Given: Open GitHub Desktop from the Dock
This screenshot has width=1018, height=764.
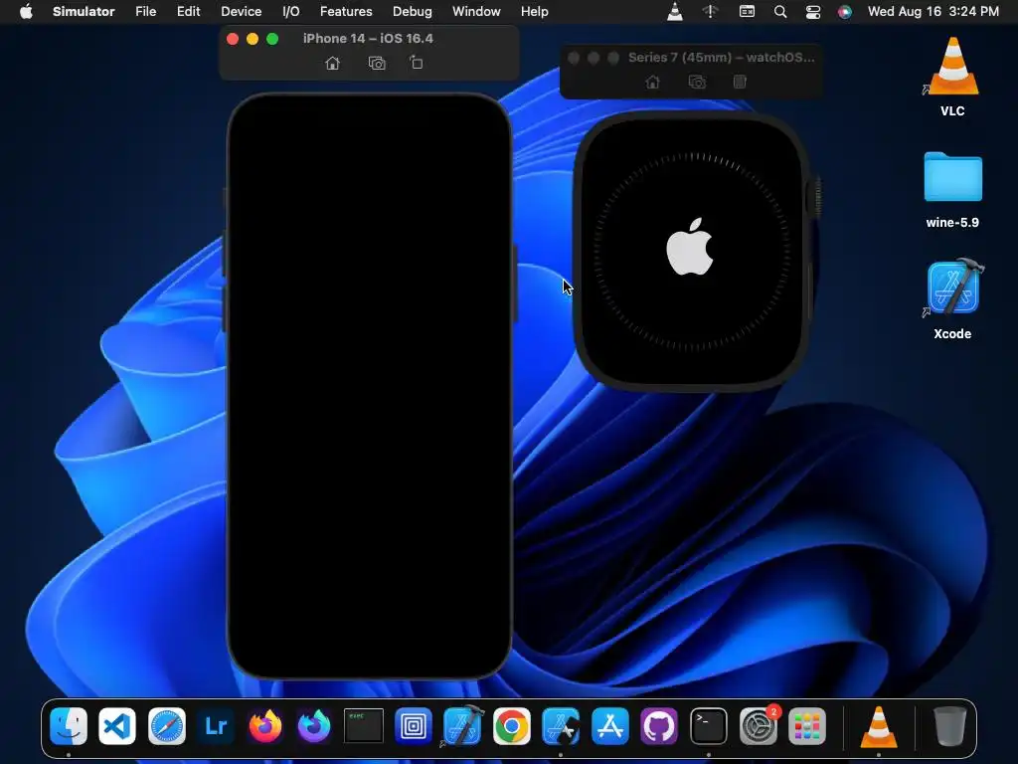Looking at the screenshot, I should point(659,725).
